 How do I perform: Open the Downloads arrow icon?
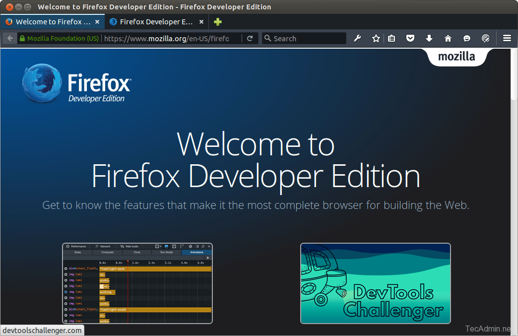pos(429,38)
